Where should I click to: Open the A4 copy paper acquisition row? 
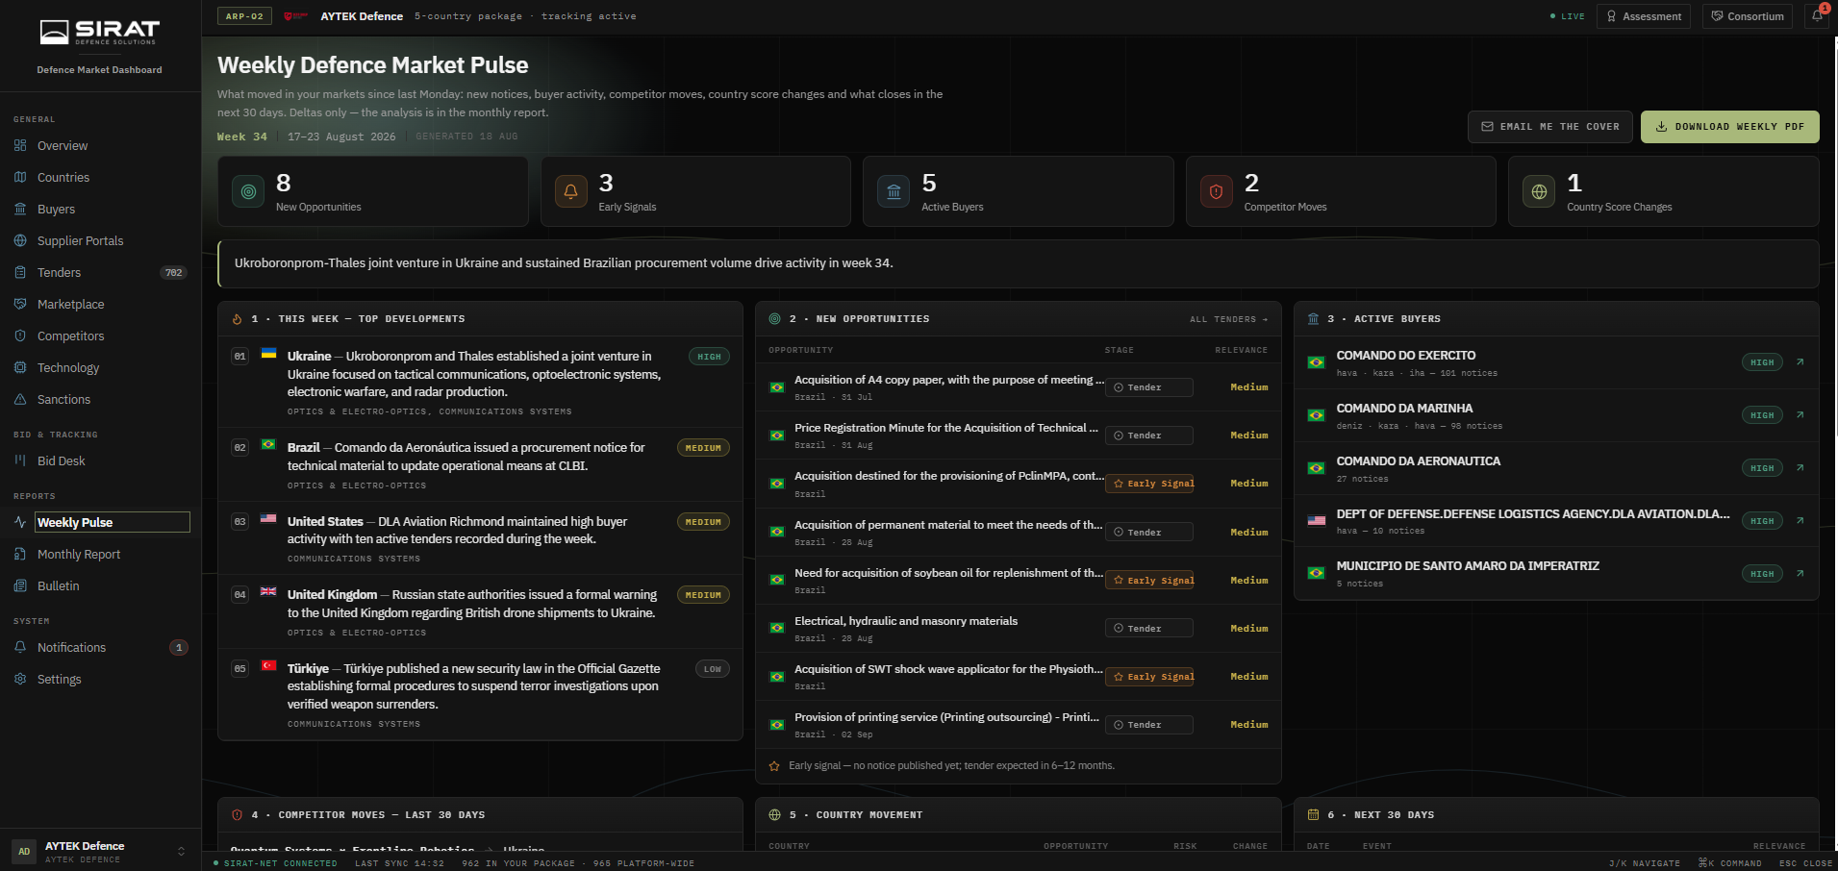[x=1019, y=387]
